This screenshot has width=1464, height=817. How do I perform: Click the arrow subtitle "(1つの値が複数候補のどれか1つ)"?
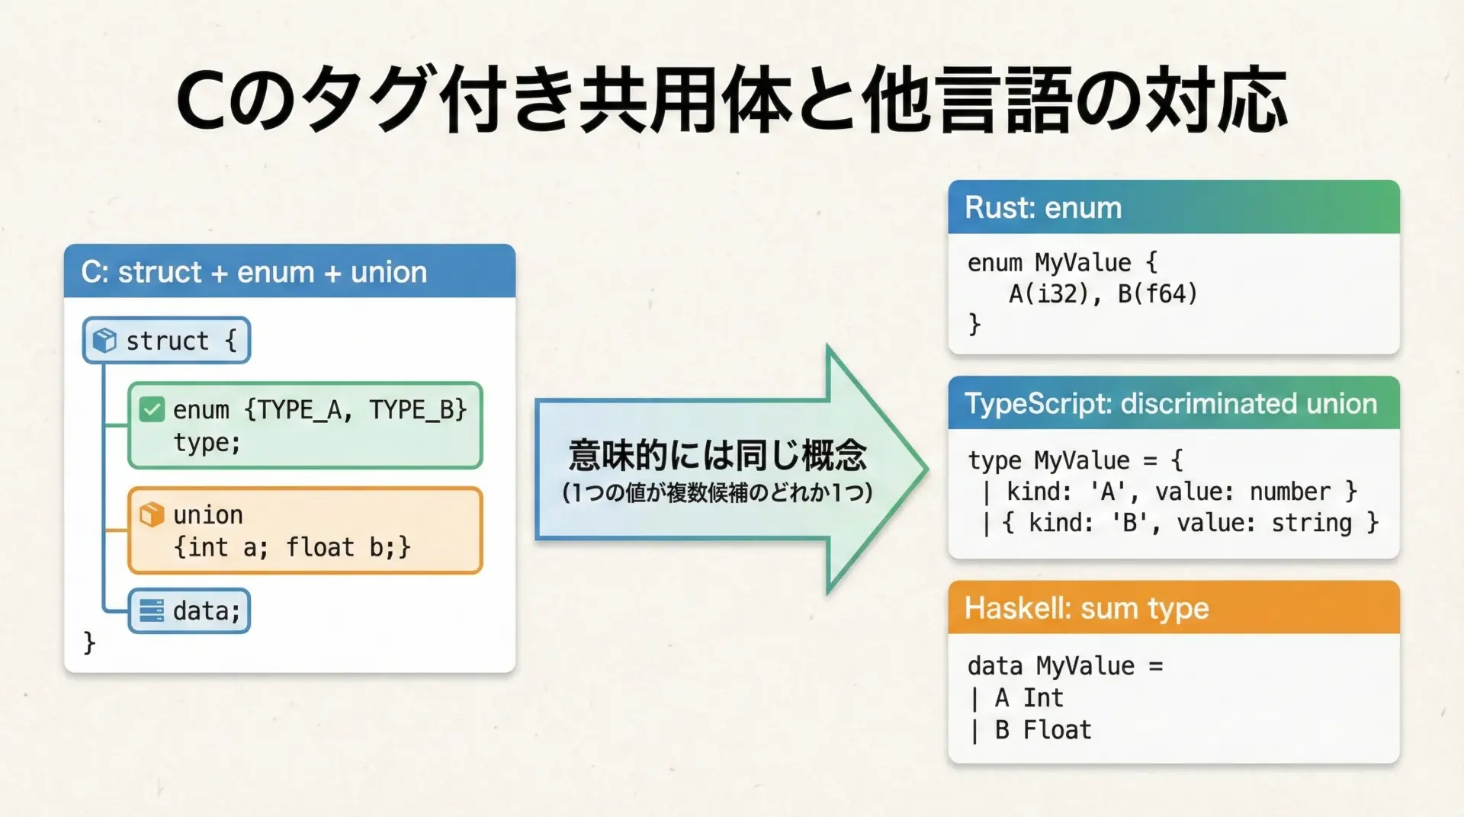coord(718,493)
